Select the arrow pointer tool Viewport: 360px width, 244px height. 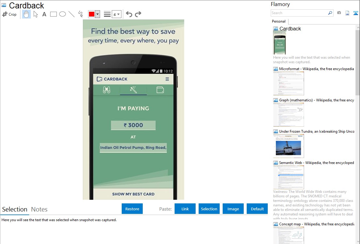point(35,14)
